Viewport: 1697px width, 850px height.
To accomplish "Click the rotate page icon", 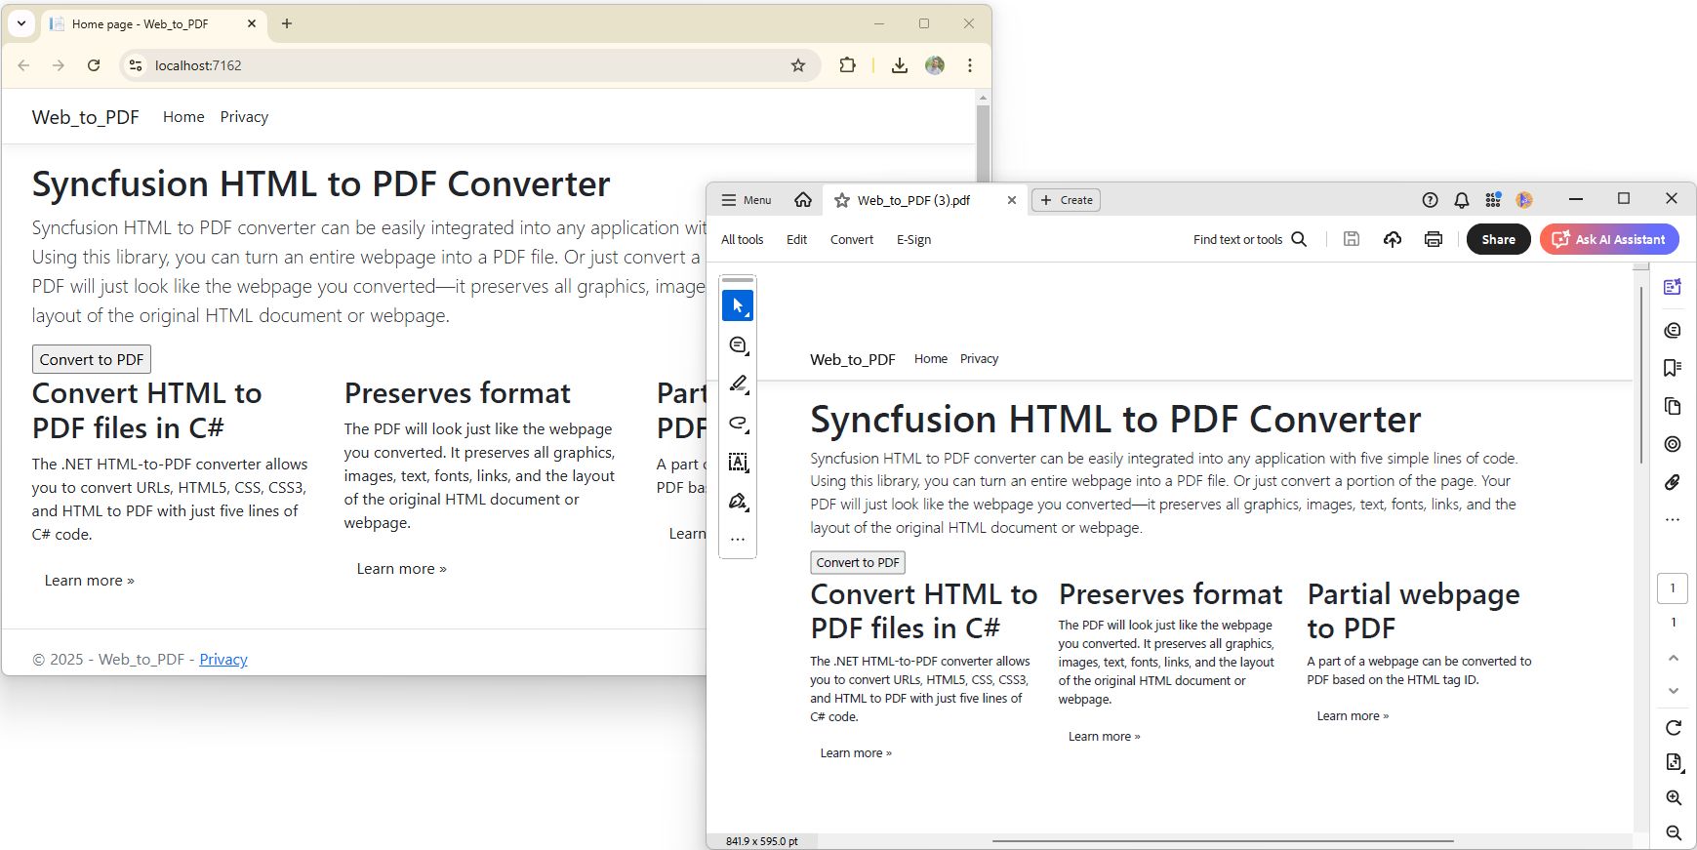I will point(1673,728).
